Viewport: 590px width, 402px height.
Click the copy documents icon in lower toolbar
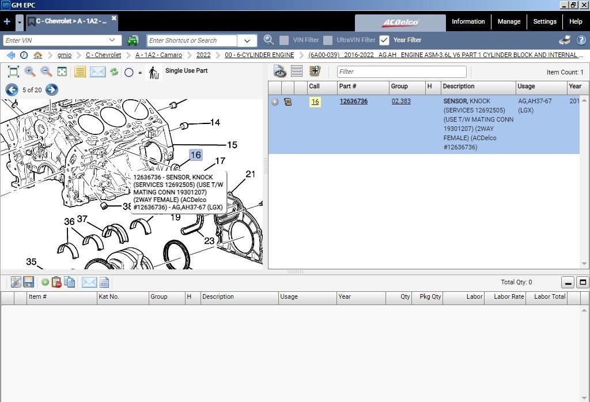(69, 282)
